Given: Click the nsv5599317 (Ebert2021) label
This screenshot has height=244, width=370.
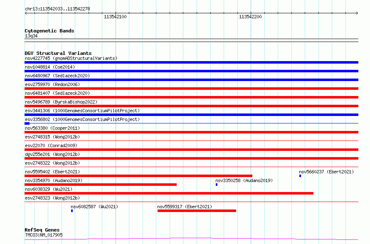Looking at the screenshot, I should click(185, 207).
